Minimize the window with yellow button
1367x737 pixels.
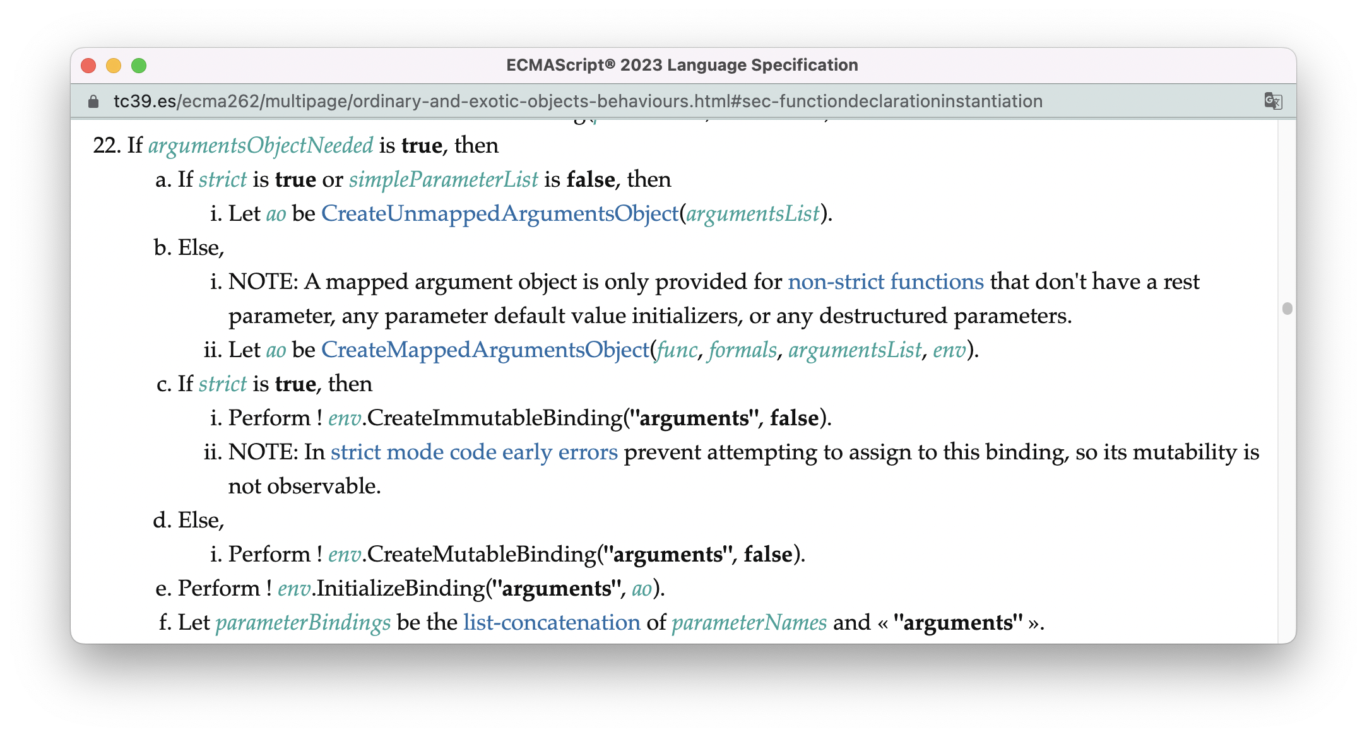(114, 66)
